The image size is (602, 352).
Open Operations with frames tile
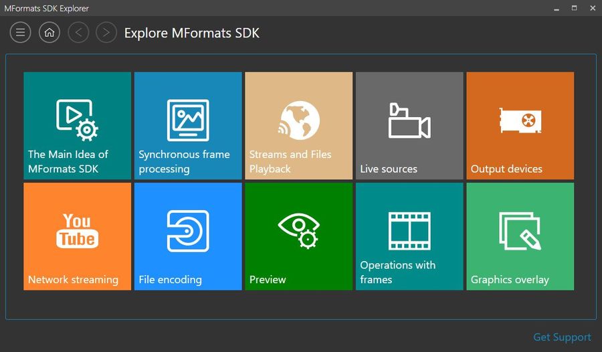[409, 236]
